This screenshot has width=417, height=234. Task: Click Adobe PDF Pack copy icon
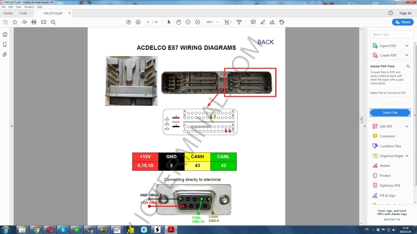click(x=408, y=66)
